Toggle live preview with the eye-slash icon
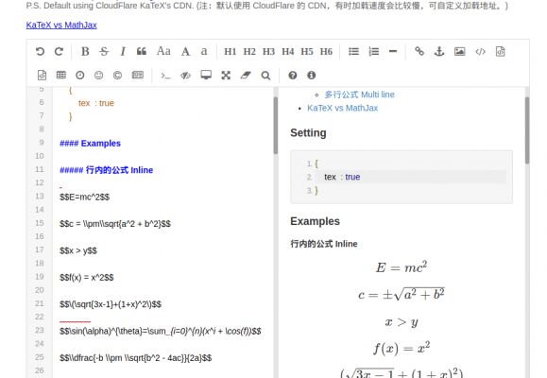 click(x=185, y=75)
